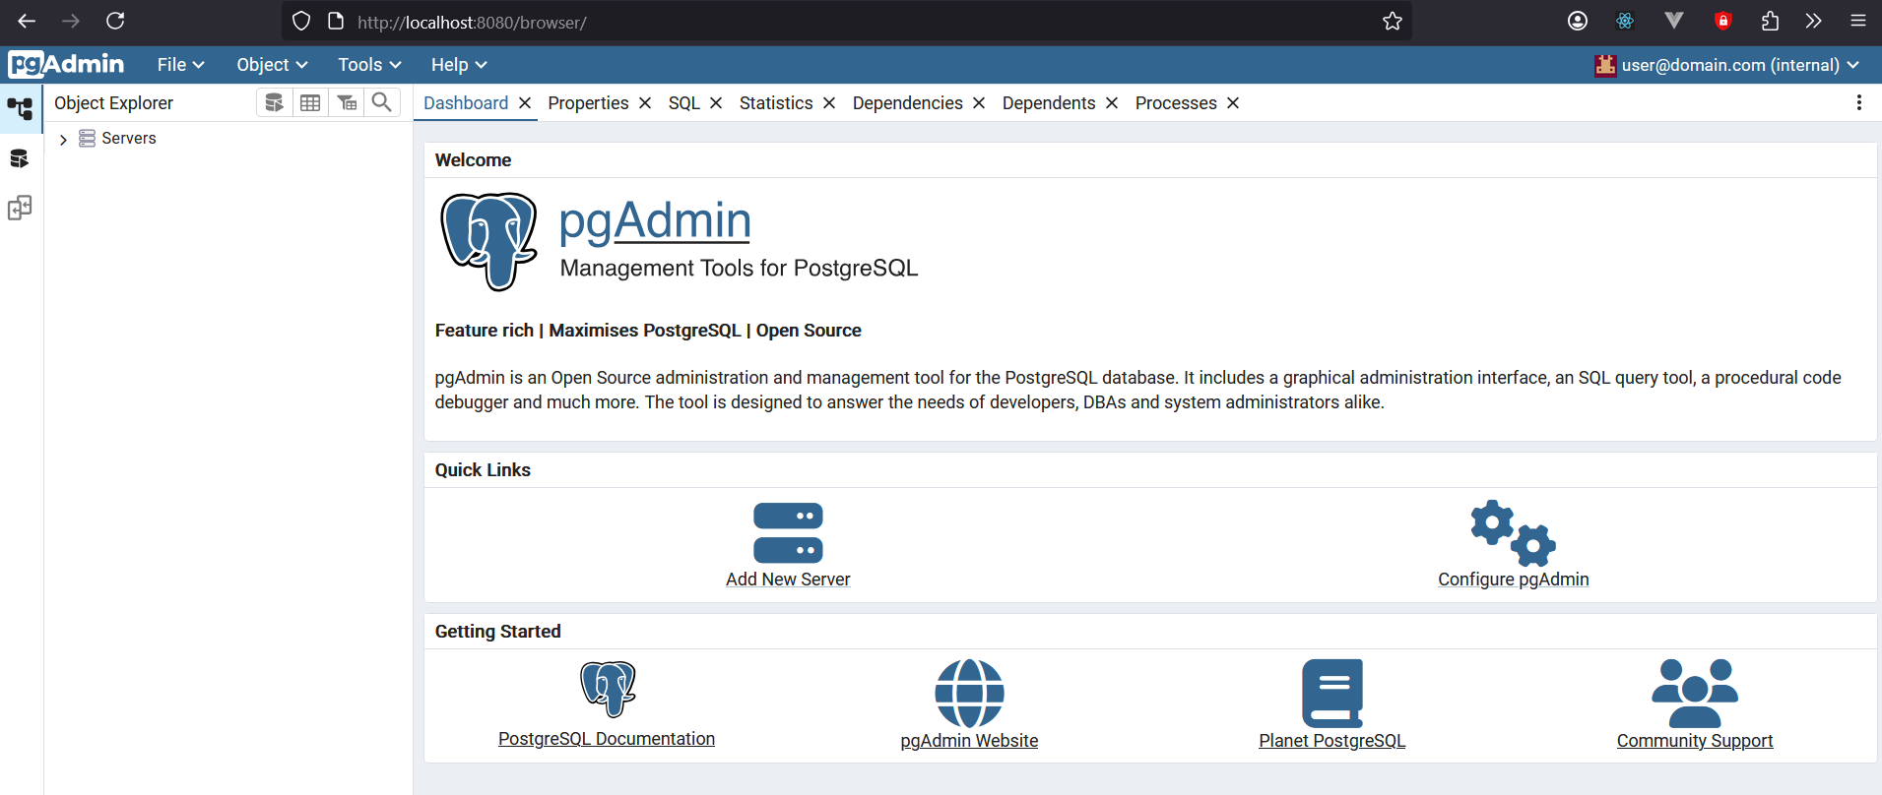The width and height of the screenshot is (1882, 795).
Task: Select the Servers tree item
Action: click(x=129, y=139)
